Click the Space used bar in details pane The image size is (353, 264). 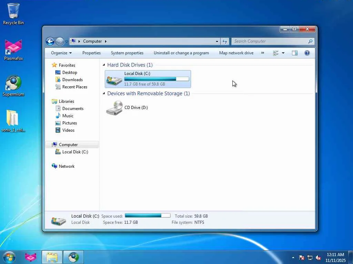[x=148, y=216]
